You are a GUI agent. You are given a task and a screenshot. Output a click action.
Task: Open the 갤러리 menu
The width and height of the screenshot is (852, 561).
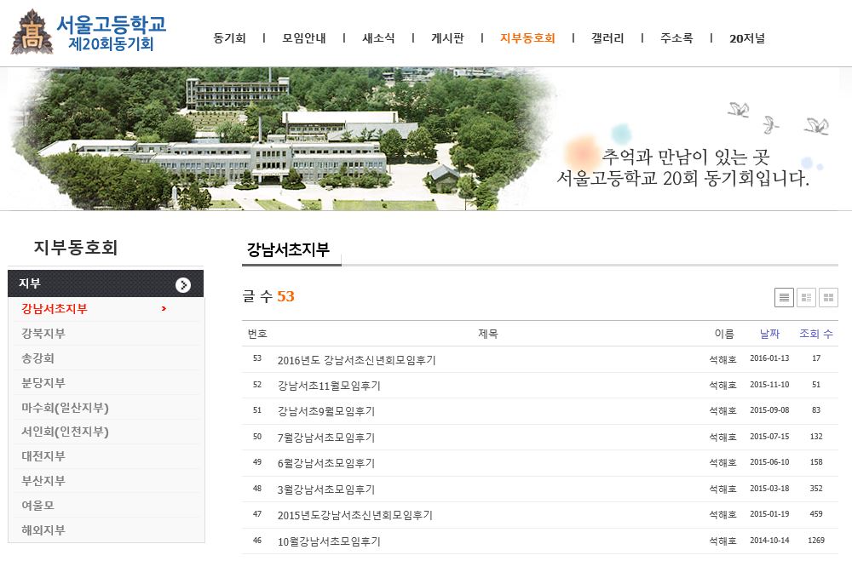pyautogui.click(x=607, y=38)
